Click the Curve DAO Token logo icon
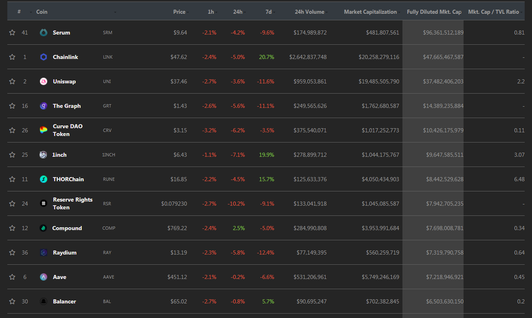The height and width of the screenshot is (318, 532). (44, 130)
